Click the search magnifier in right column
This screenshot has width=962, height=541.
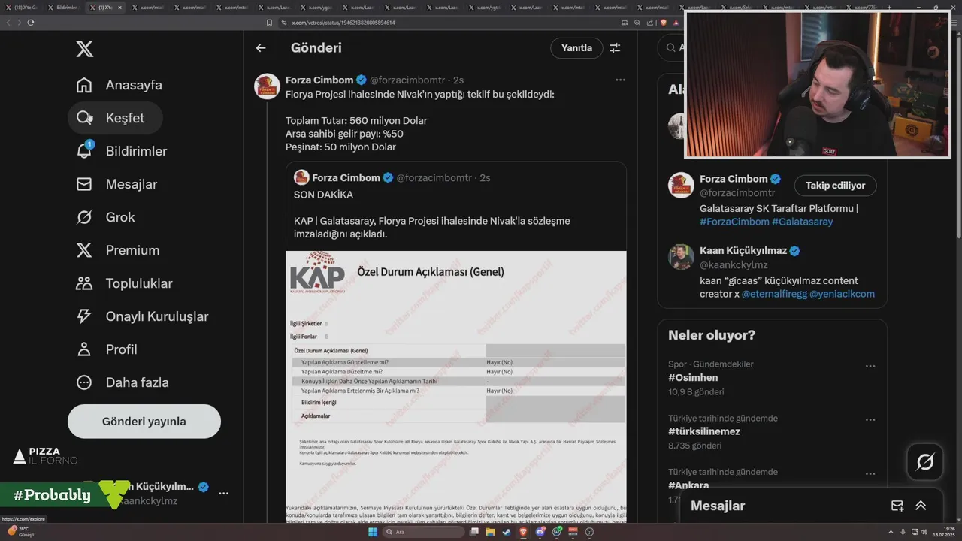[x=670, y=47]
